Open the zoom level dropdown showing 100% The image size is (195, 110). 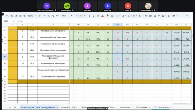32,16
